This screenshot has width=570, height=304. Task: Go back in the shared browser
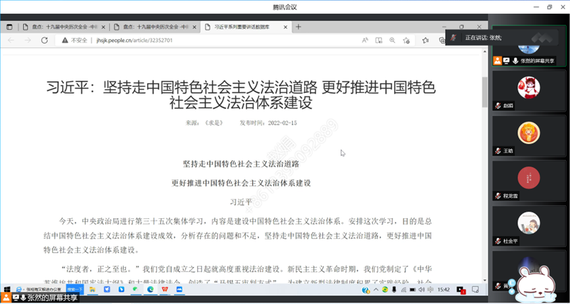(x=11, y=40)
